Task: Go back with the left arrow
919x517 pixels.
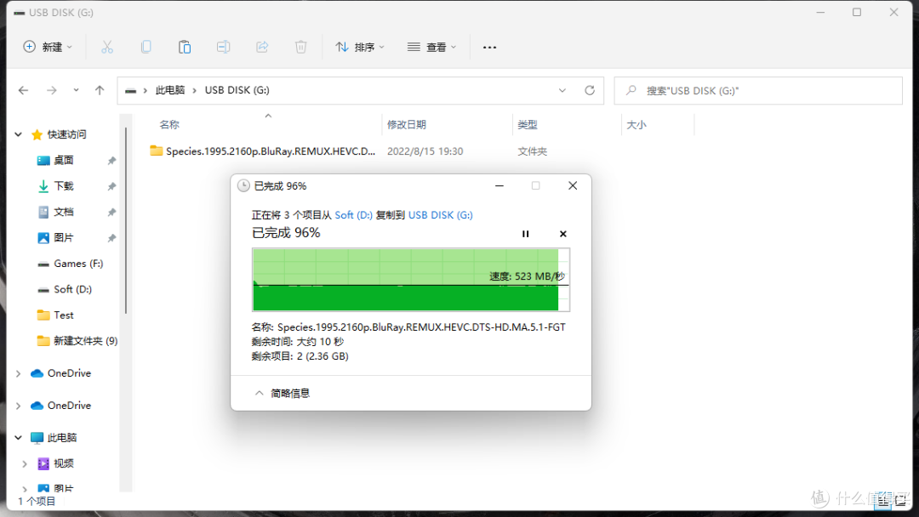Action: [24, 90]
